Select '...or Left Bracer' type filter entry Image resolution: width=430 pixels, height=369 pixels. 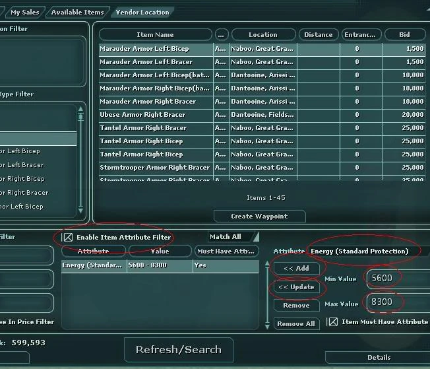click(38, 165)
